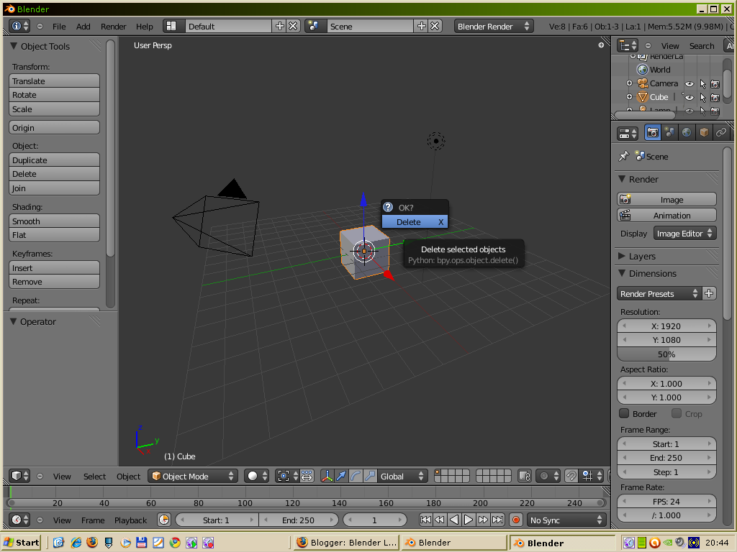Open the Global orientation dropdown
The height and width of the screenshot is (552, 737).
point(402,476)
